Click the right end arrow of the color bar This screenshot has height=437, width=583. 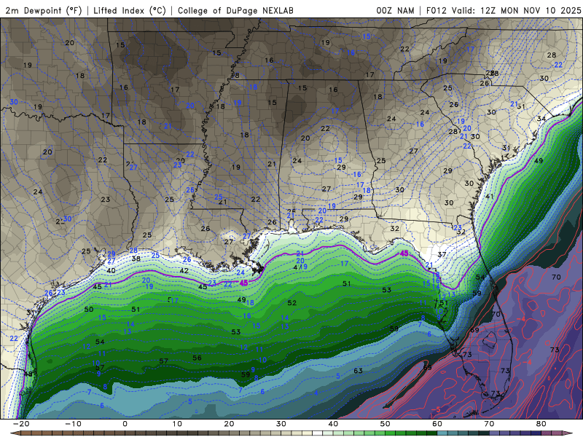(x=568, y=433)
